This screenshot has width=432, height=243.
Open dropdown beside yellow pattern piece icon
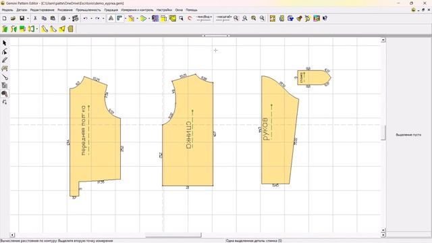pos(137,18)
